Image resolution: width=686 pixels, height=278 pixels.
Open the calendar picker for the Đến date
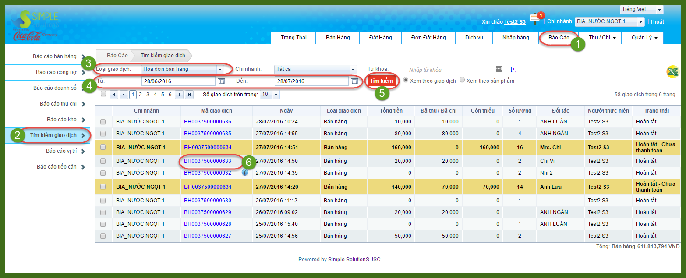pos(354,81)
